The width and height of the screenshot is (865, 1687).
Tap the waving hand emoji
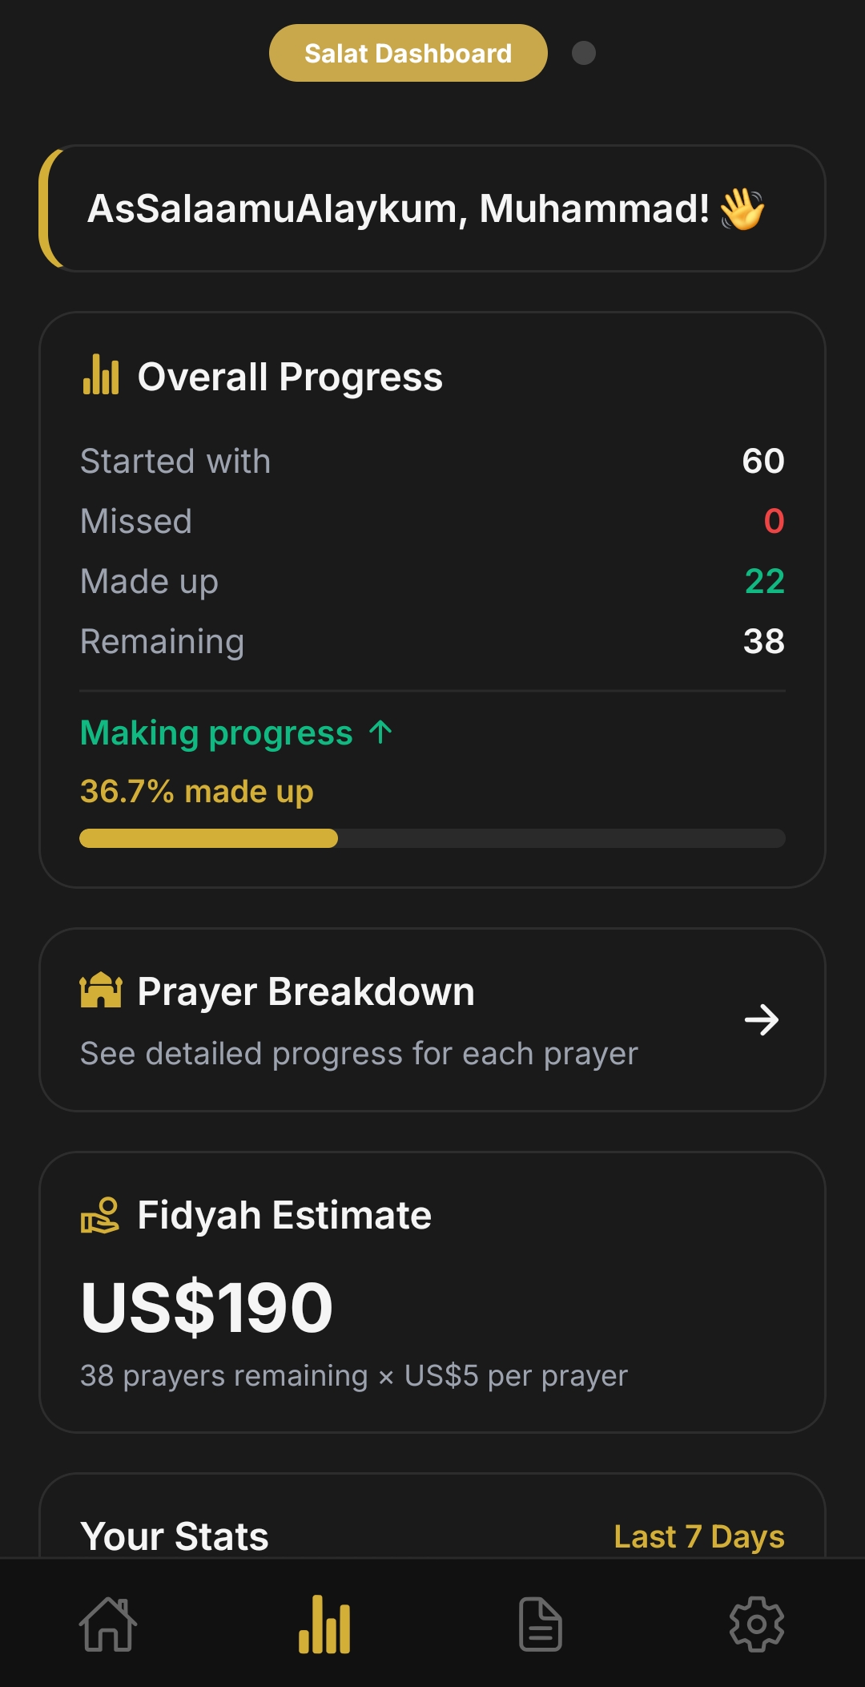[742, 209]
